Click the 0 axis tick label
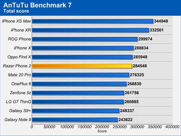Image resolution: width=181 pixels, height=136 pixels. pos(32,127)
